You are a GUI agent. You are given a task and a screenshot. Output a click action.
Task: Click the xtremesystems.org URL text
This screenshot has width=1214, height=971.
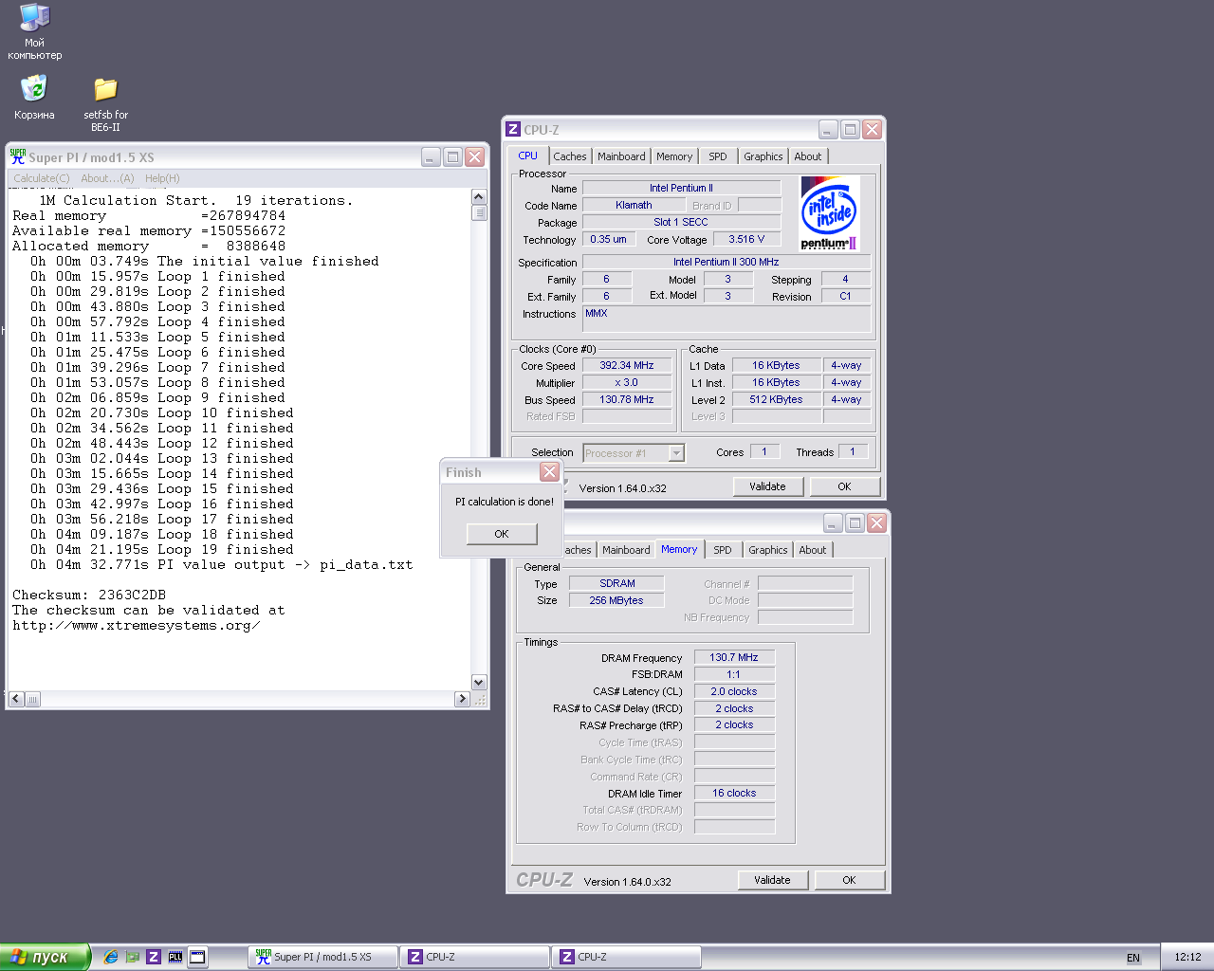pyautogui.click(x=136, y=626)
